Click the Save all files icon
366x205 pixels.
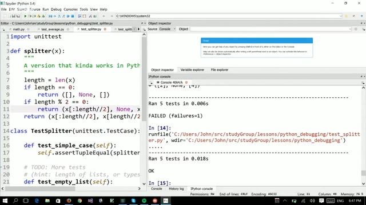[18, 16]
